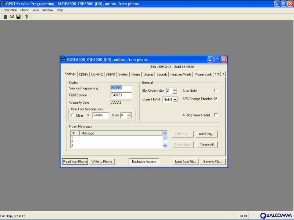Click the save floppy disk toolbar icon

click(x=18, y=17)
